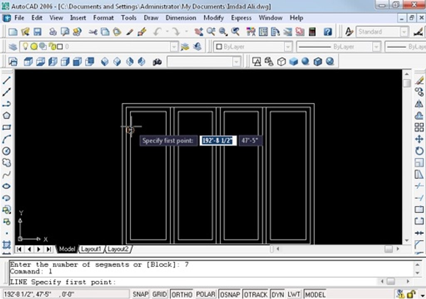Click the toolbar lock icon in tray

click(411, 294)
